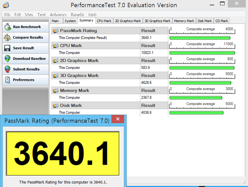Image resolution: width=248 pixels, height=187 pixels.
Task: Click the 2D Graphics Mark row icon
Action: [x=55, y=61]
